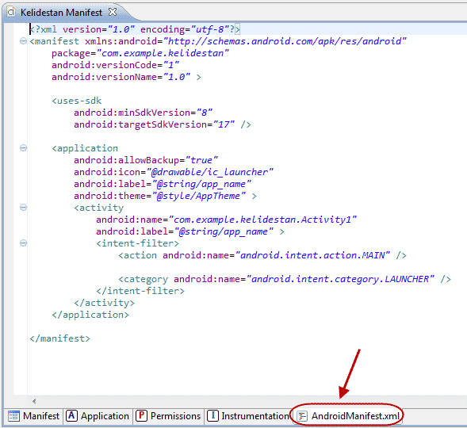Click the Manifest tab form icon
Image resolution: width=467 pixels, height=428 pixels.
point(13,416)
